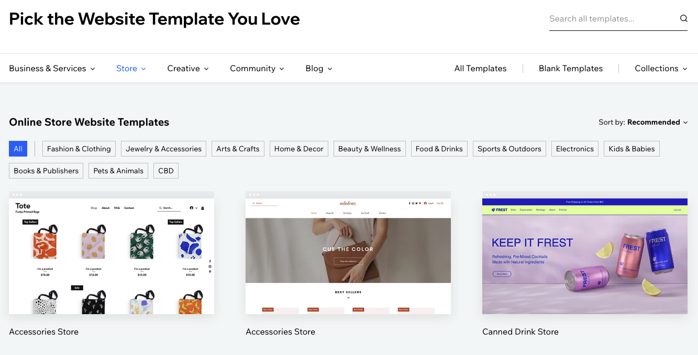
Task: Open the Community dropdown chevron
Action: click(282, 69)
